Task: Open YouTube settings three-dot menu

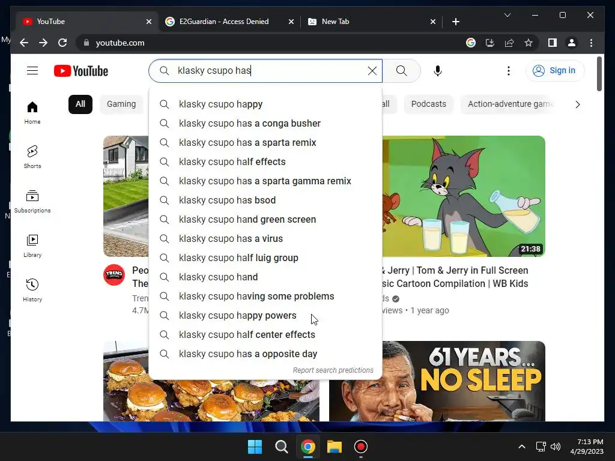Action: [x=508, y=71]
